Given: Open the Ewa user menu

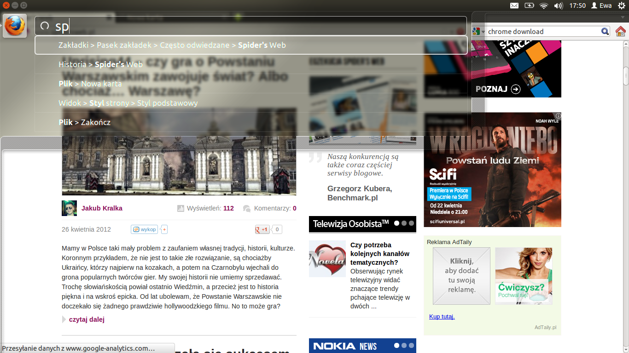Looking at the screenshot, I should tap(601, 6).
